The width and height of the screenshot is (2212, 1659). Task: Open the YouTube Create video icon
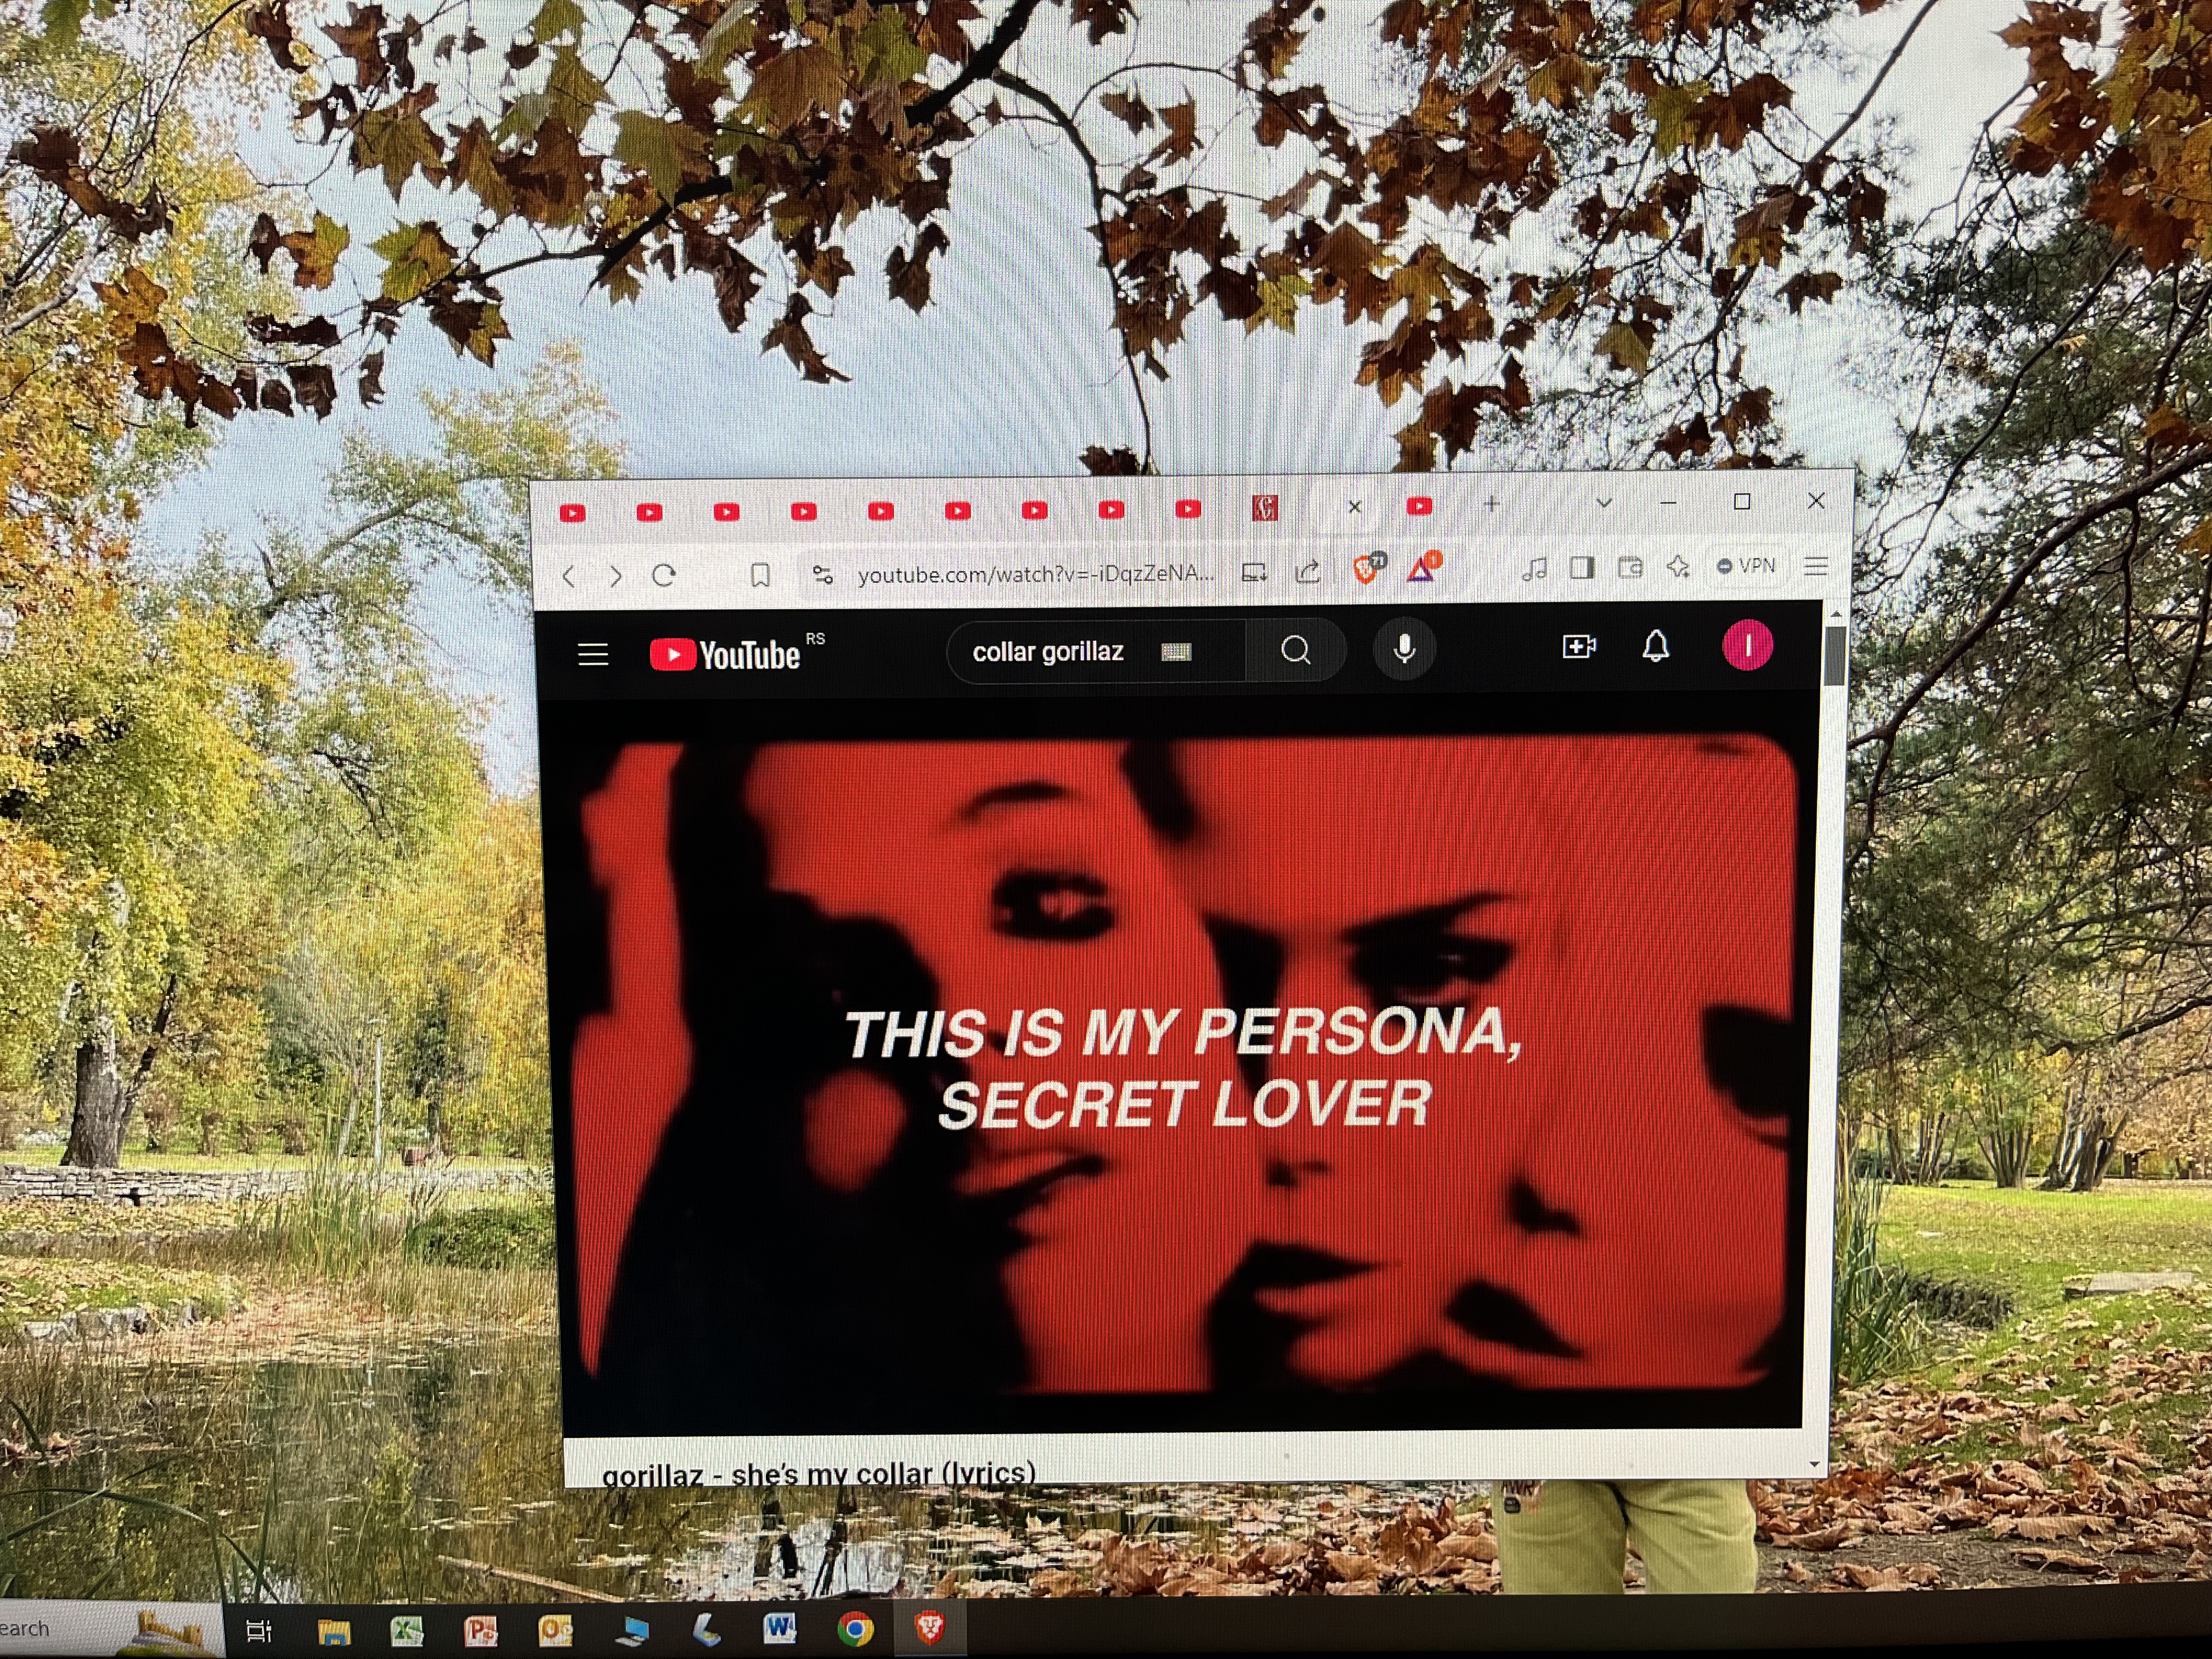[x=1579, y=647]
